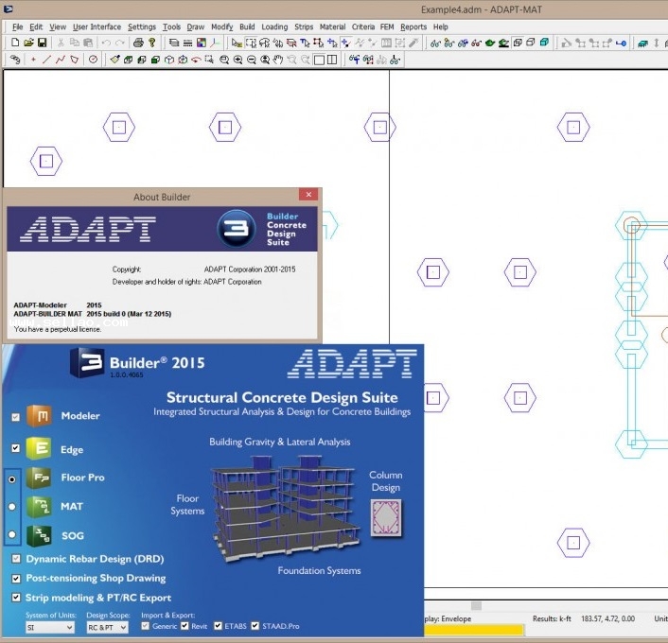668x643 pixels.
Task: Click the 3D building model image
Action: 286,509
